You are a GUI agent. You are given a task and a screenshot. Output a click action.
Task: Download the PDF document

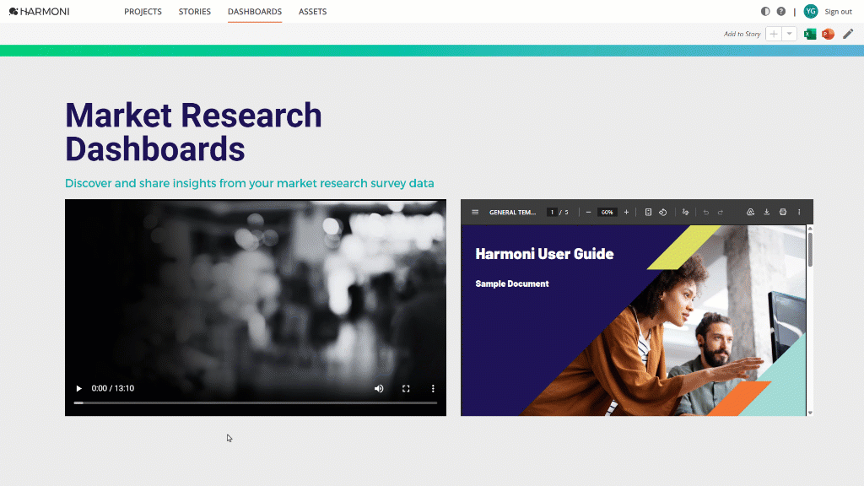tap(766, 212)
